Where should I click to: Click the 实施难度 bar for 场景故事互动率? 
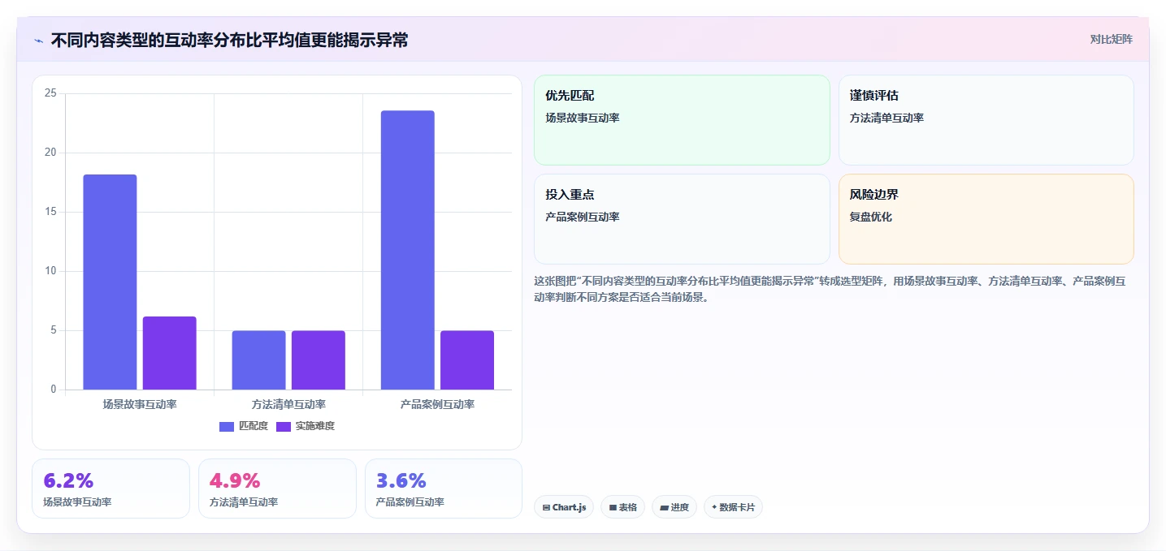[x=170, y=353]
